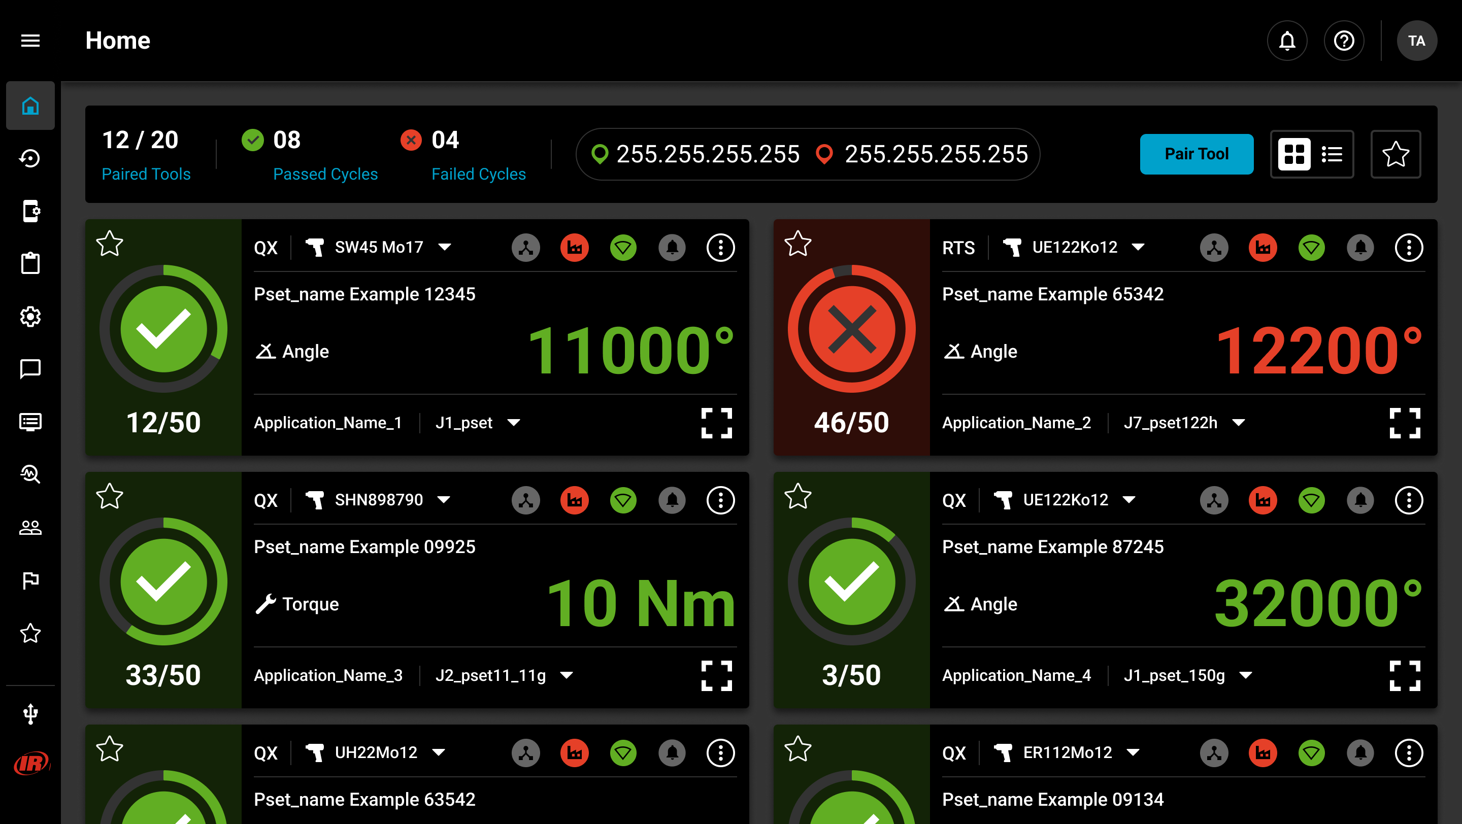Open the hamburger menu
Image resolution: width=1462 pixels, height=824 pixels.
pos(30,41)
